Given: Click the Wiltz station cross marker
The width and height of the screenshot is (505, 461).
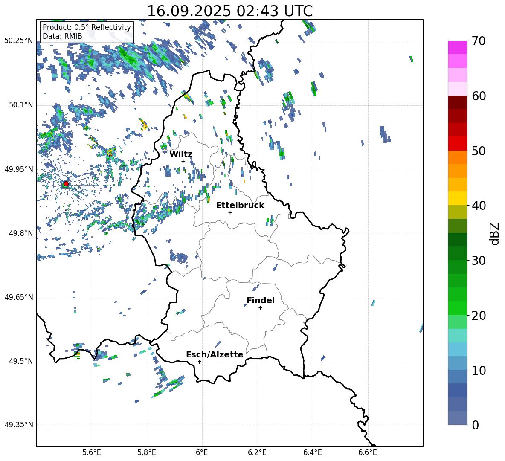Looking at the screenshot, I should click(x=183, y=161).
